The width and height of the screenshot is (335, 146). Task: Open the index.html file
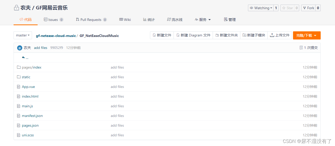click(x=30, y=96)
